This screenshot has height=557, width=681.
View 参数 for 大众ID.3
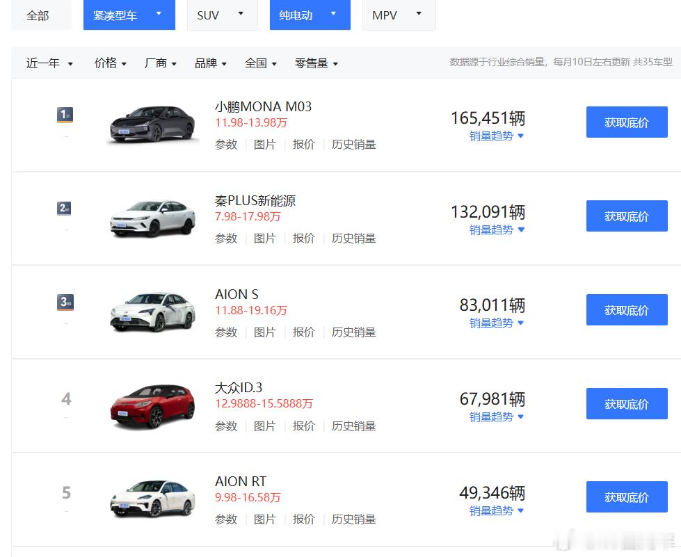226,426
